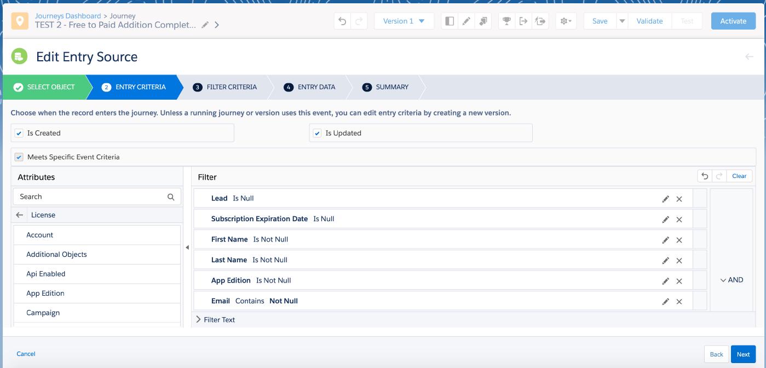Screen dimensions: 766x368
Task: Open the settings gear menu
Action: tap(566, 21)
